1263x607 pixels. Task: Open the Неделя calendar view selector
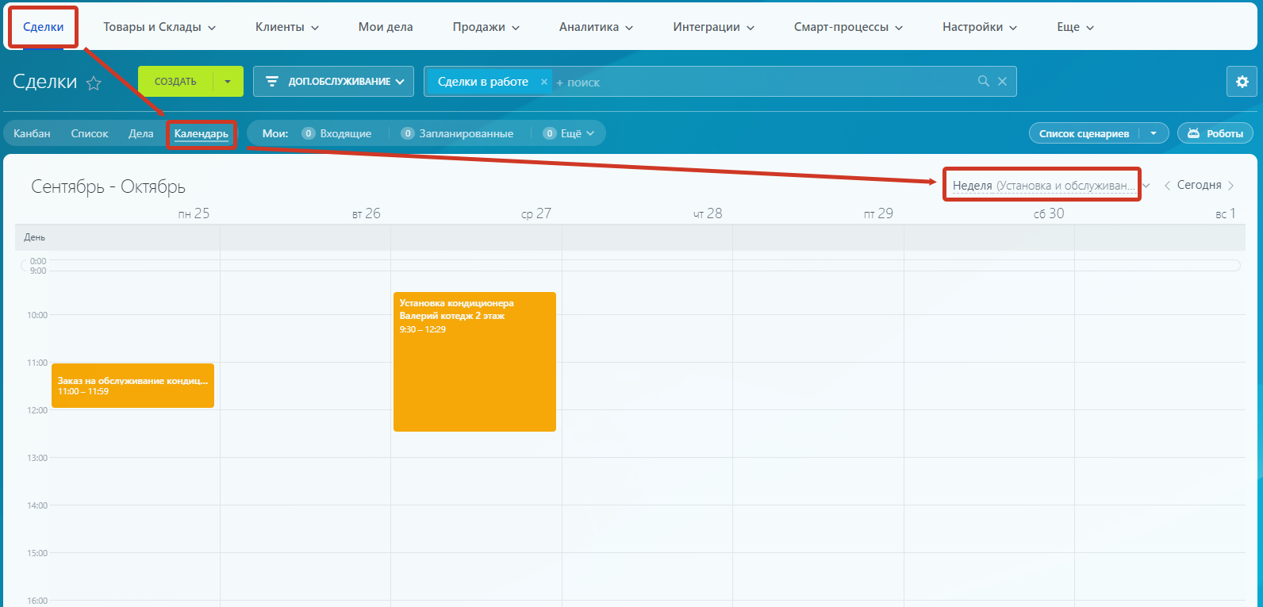[x=1050, y=186]
